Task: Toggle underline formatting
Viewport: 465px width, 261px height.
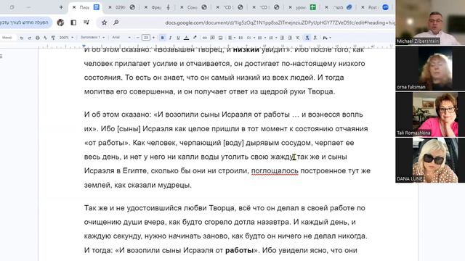Action: pos(178,38)
